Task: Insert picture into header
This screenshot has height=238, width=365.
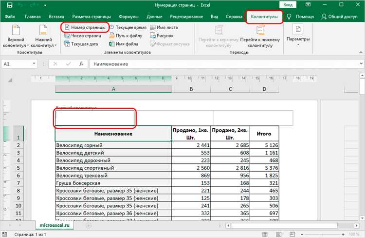Action: (162, 36)
